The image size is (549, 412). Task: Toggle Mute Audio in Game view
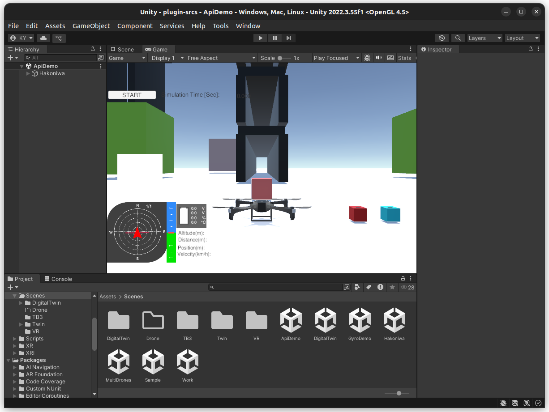coord(379,58)
